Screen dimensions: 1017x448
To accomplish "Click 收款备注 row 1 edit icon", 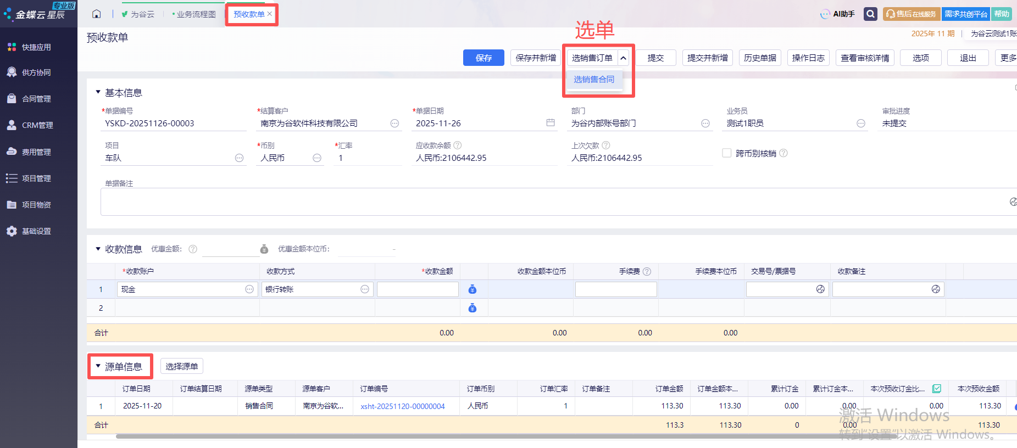I will tap(936, 289).
